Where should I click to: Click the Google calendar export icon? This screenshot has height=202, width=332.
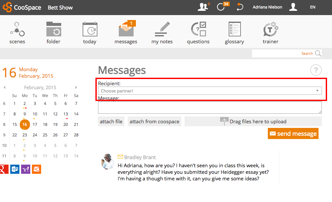point(4,169)
